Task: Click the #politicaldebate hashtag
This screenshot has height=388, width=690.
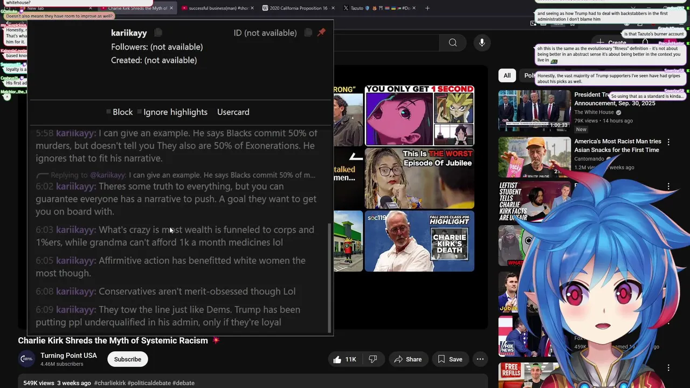Action: pos(149,383)
